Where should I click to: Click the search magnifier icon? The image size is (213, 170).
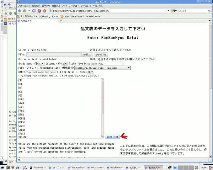[209, 11]
